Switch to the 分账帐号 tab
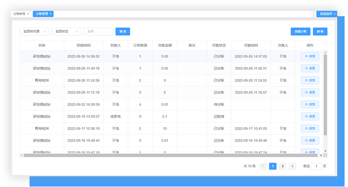 coord(19,14)
